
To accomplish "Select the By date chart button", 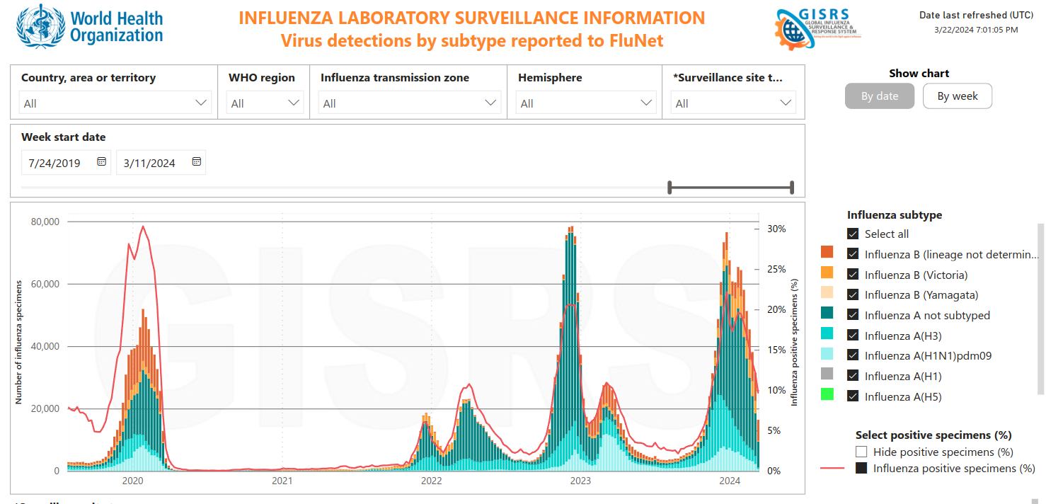I will [880, 96].
